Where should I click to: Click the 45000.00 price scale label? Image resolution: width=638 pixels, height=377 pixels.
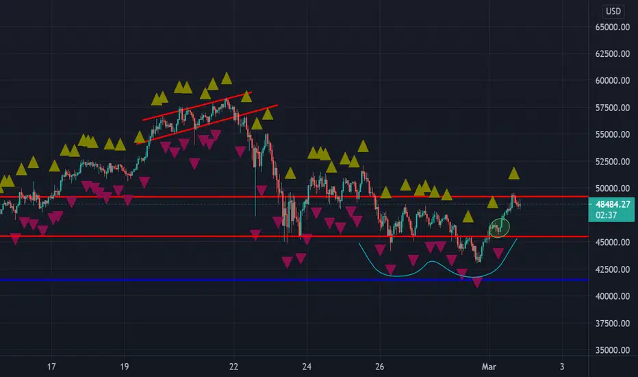[x=613, y=242]
